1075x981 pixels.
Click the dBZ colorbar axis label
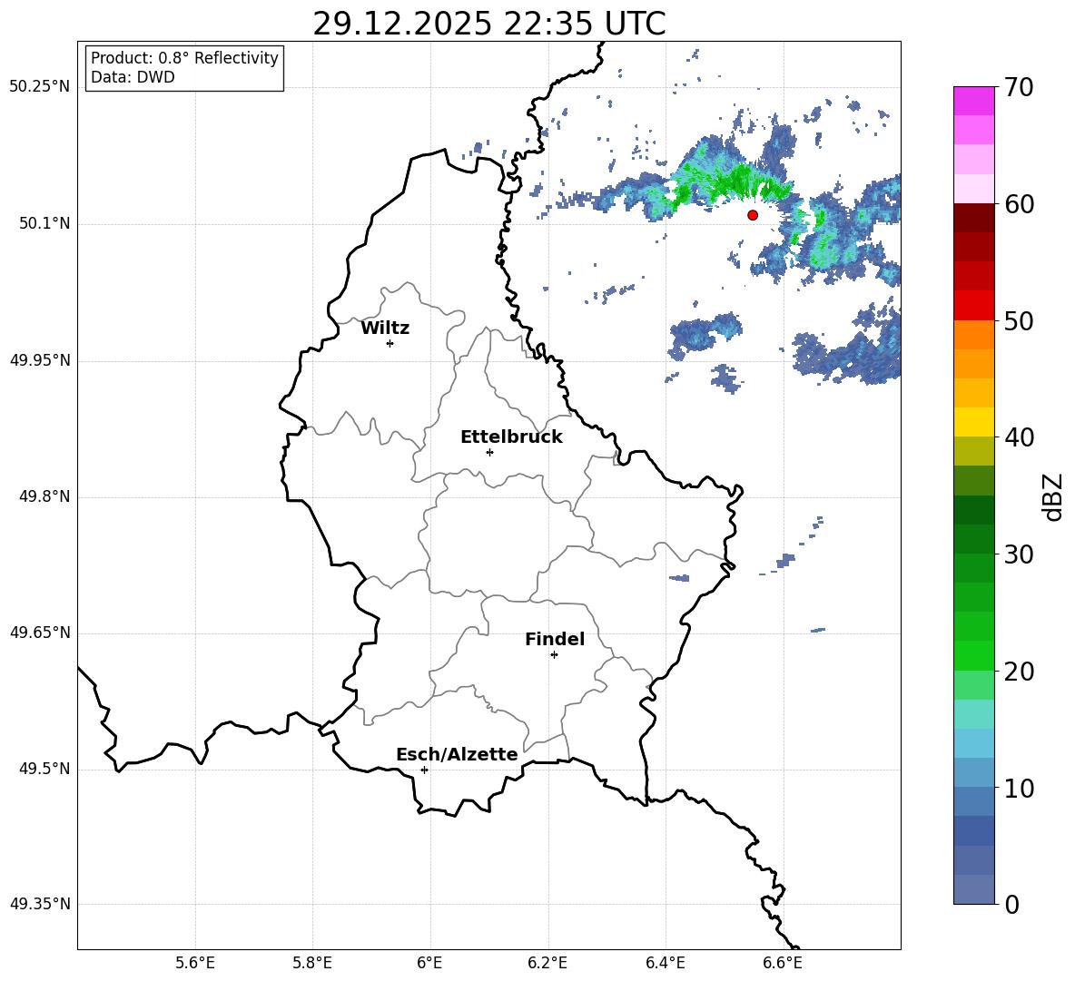point(1052,496)
